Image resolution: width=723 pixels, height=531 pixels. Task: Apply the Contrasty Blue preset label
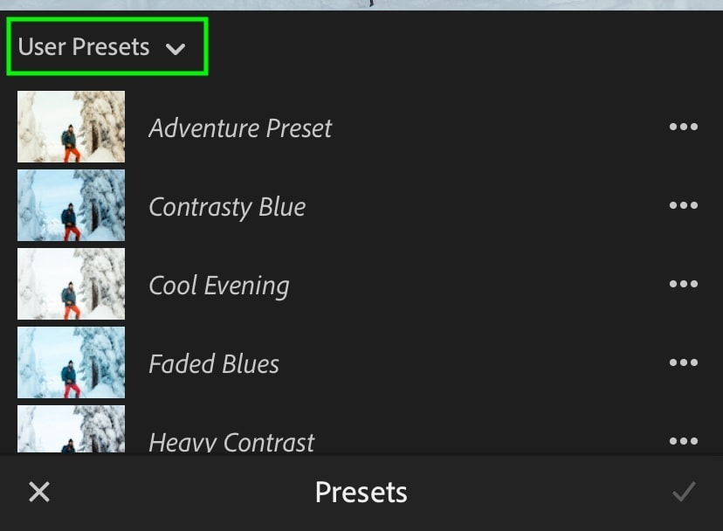(227, 207)
